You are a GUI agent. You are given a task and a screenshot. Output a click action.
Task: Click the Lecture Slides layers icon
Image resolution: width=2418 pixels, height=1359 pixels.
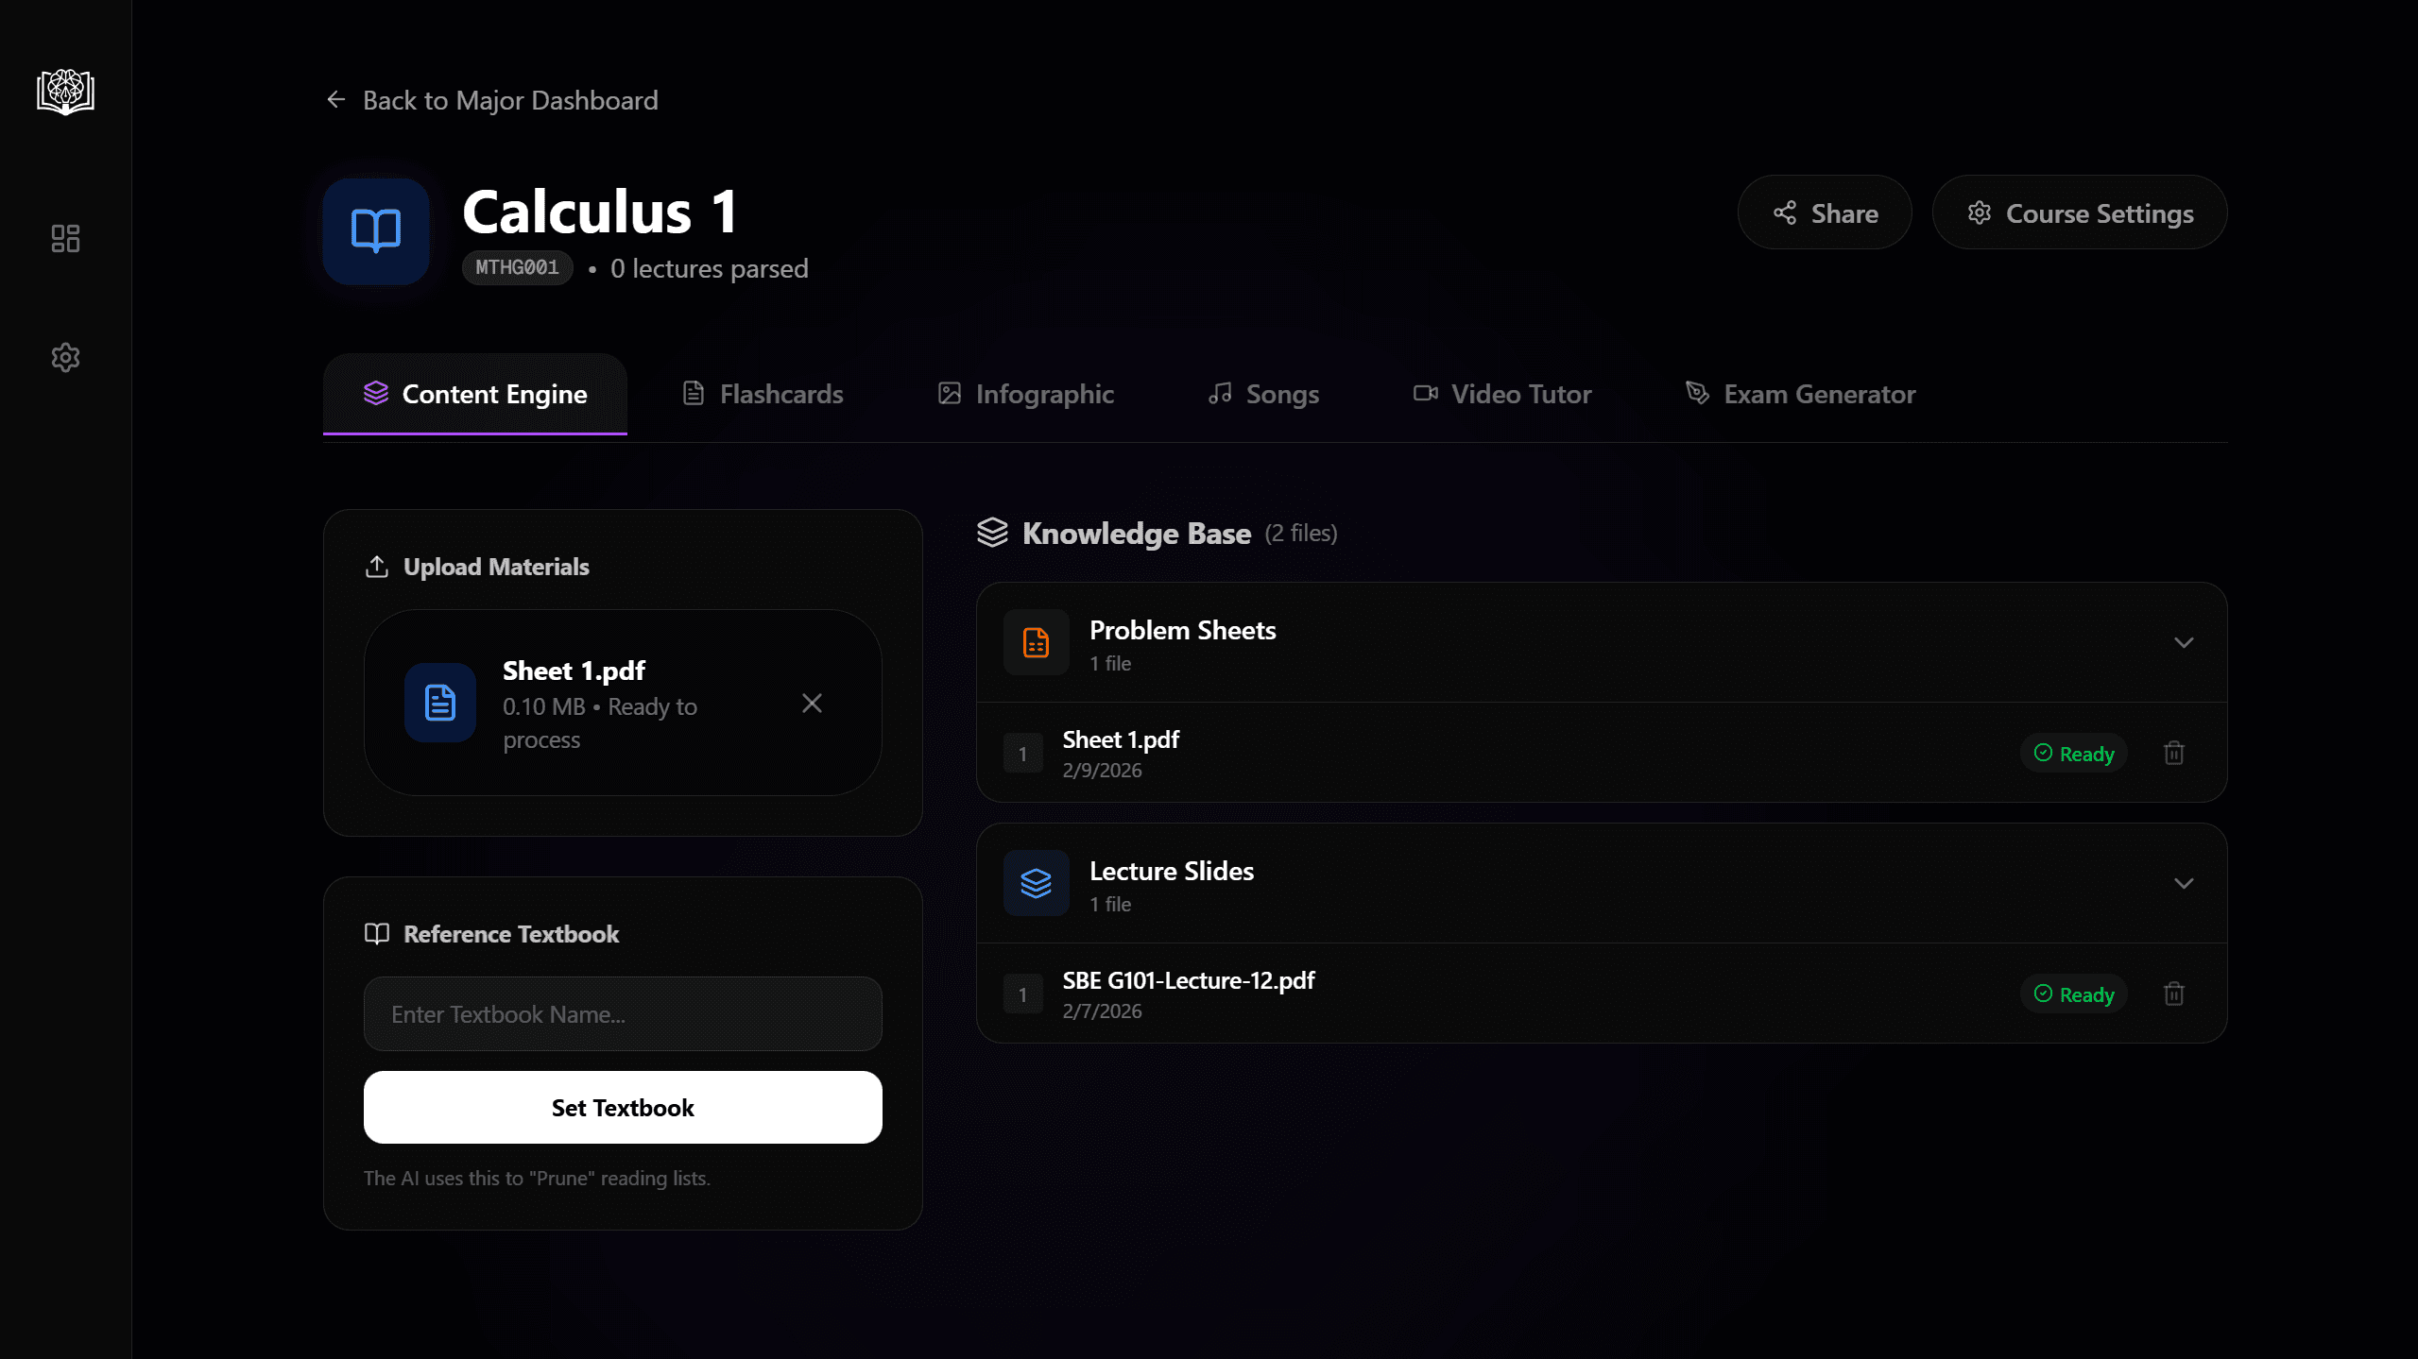click(x=1035, y=883)
